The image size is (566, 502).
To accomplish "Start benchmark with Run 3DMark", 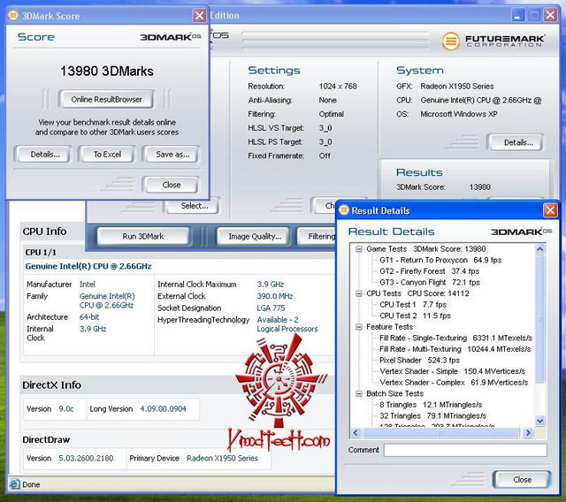I will [143, 237].
